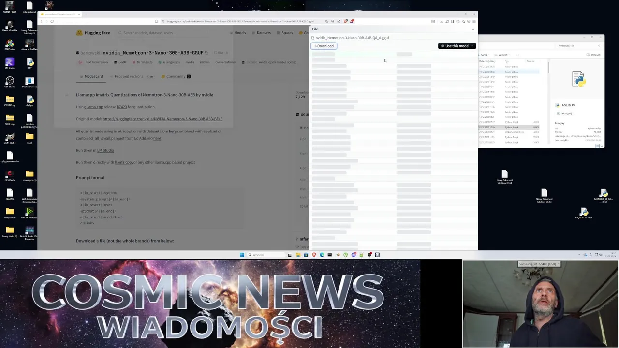Open File Explorer from the taskbar

point(298,255)
